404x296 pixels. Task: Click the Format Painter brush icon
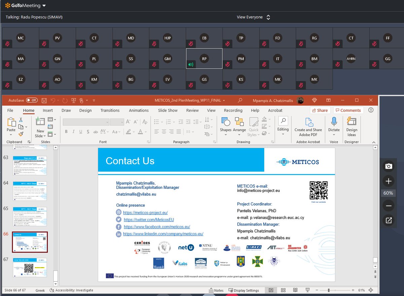tap(21, 134)
